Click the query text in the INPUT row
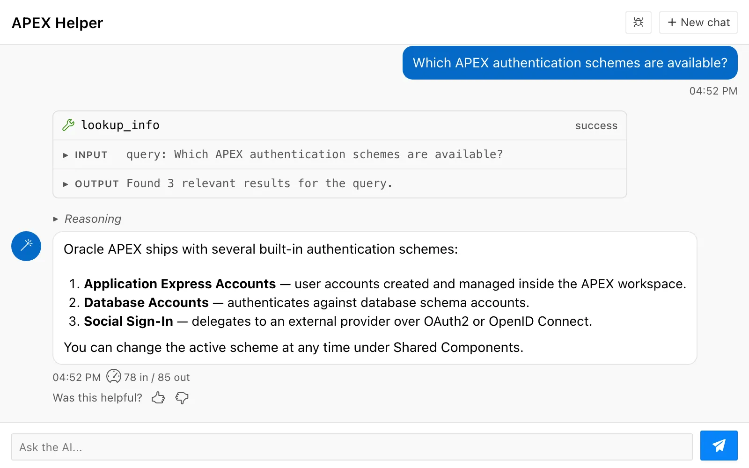This screenshot has height=468, width=749. pyautogui.click(x=315, y=154)
